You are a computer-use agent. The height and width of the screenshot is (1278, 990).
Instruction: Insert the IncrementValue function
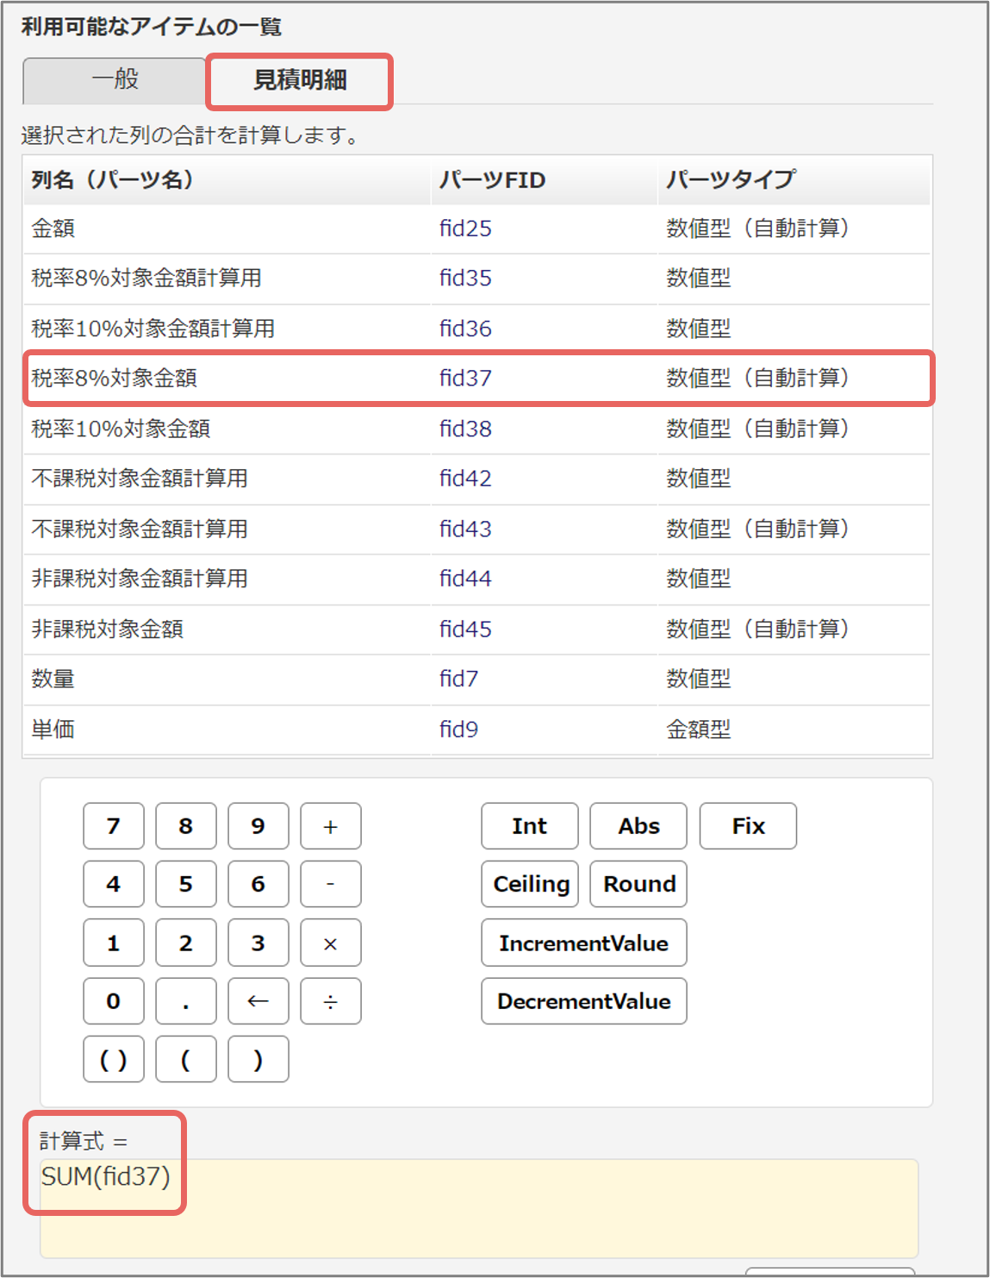click(x=584, y=943)
